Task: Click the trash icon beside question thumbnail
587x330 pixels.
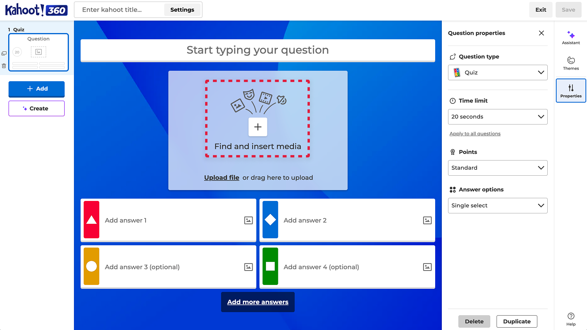Action: coord(4,66)
